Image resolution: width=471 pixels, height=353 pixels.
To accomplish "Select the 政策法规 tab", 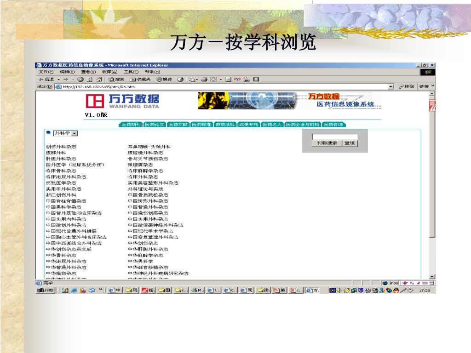I will (225, 125).
